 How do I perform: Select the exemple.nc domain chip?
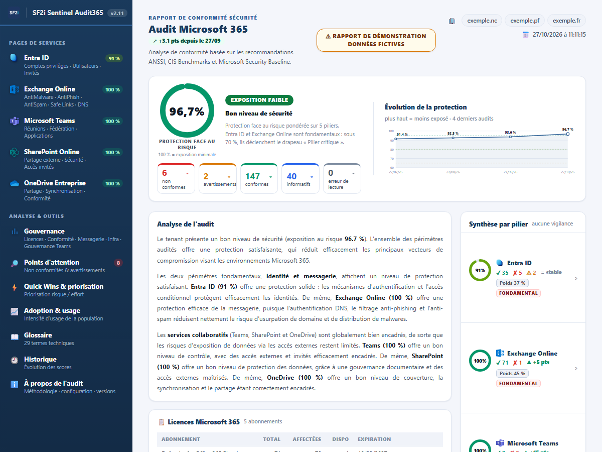[x=482, y=21]
